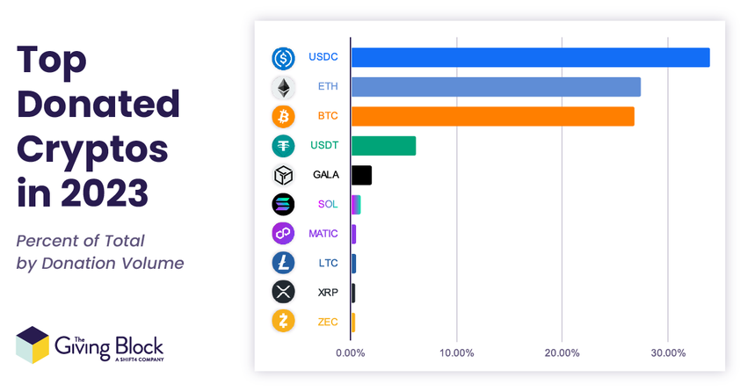Screen dimensions: 747x392
Task: Click the Solana SOL icon
Action: point(284,205)
